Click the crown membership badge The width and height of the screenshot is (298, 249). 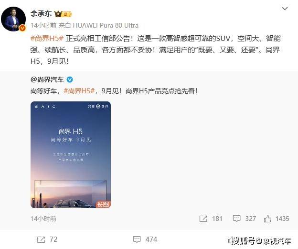pos(63,14)
